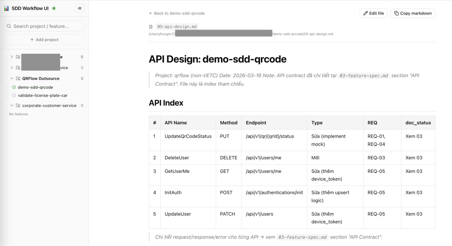Go back to demo-sdd-qrcode

tap(177, 13)
